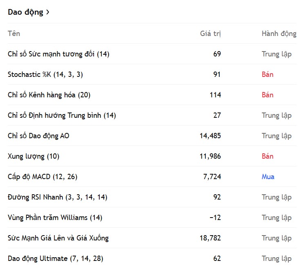Screen dimensions: 308x274
Task: Select Chỉ số Dao động AO row
Action: [x=38, y=136]
